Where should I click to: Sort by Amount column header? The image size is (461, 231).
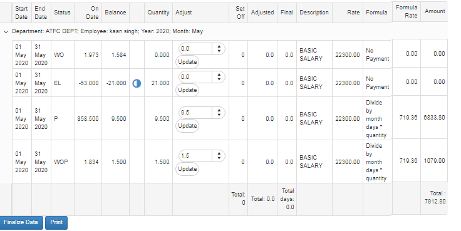tap(435, 11)
